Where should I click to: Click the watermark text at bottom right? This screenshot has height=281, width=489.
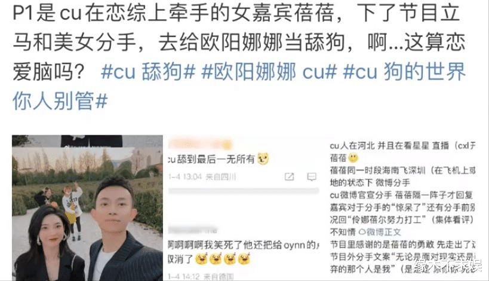tap(448, 265)
